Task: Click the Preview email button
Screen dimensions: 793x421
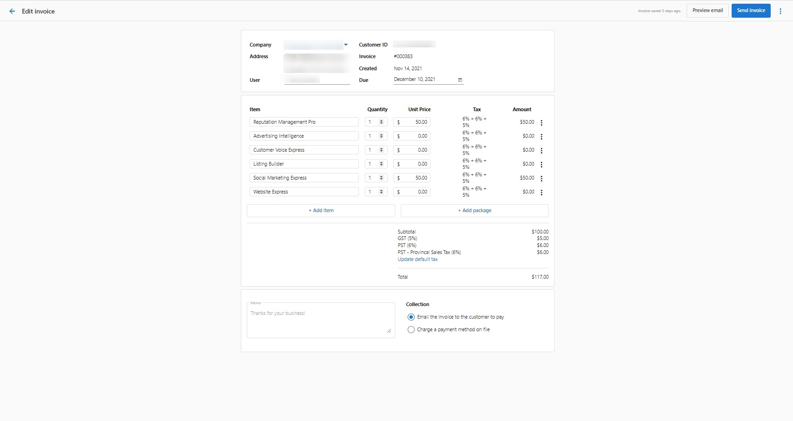Action: (x=707, y=11)
